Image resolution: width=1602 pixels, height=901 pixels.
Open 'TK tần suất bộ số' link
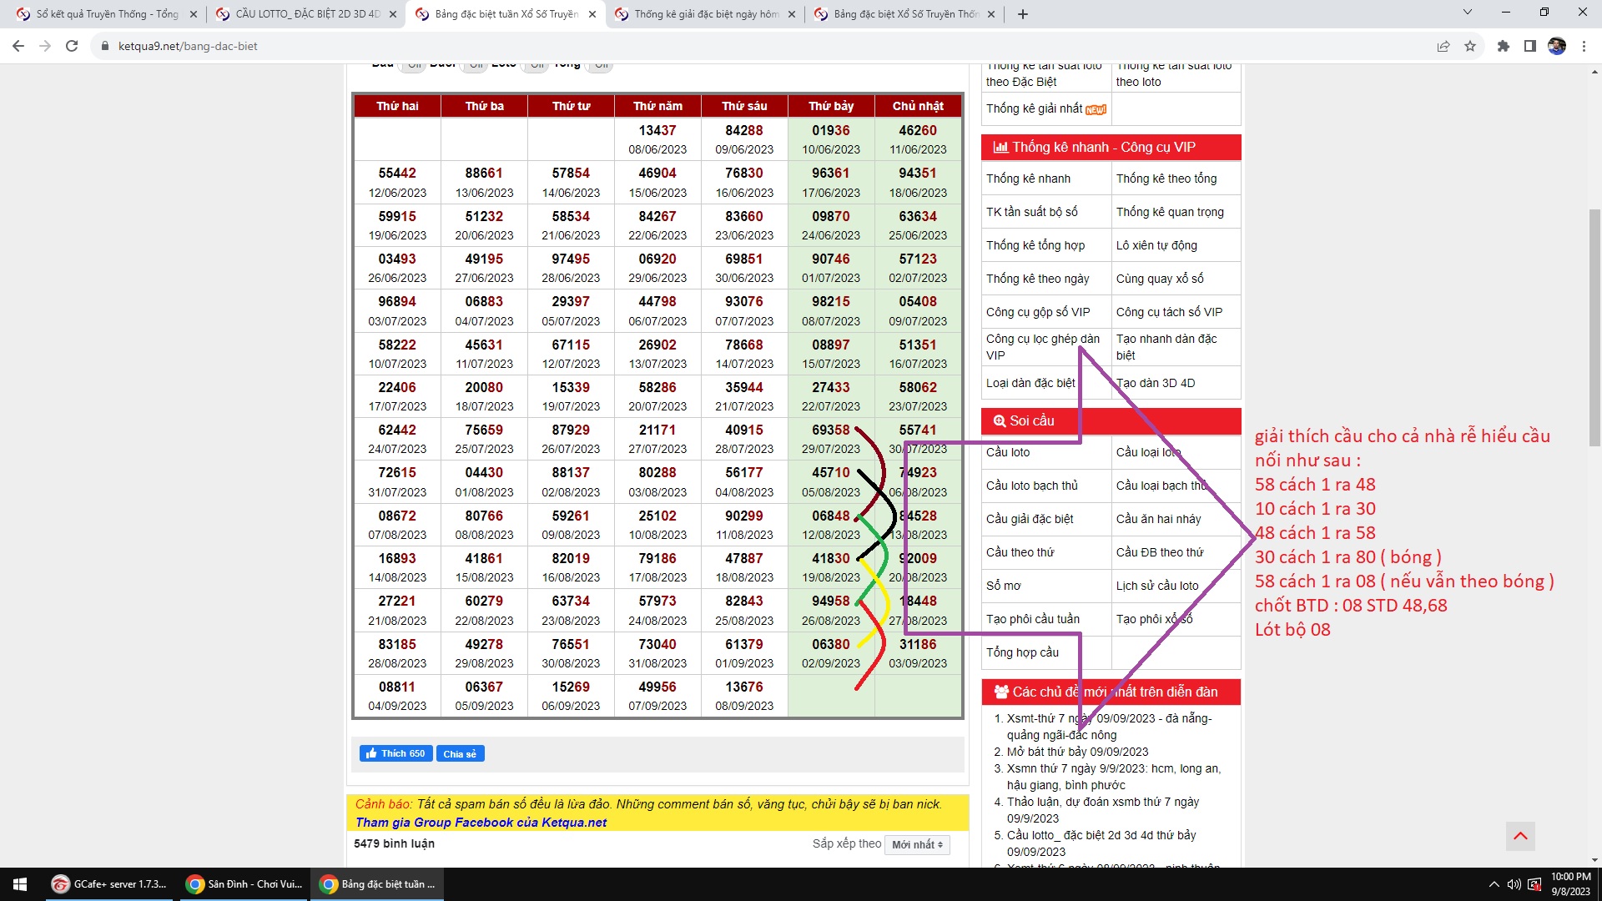tap(1031, 212)
